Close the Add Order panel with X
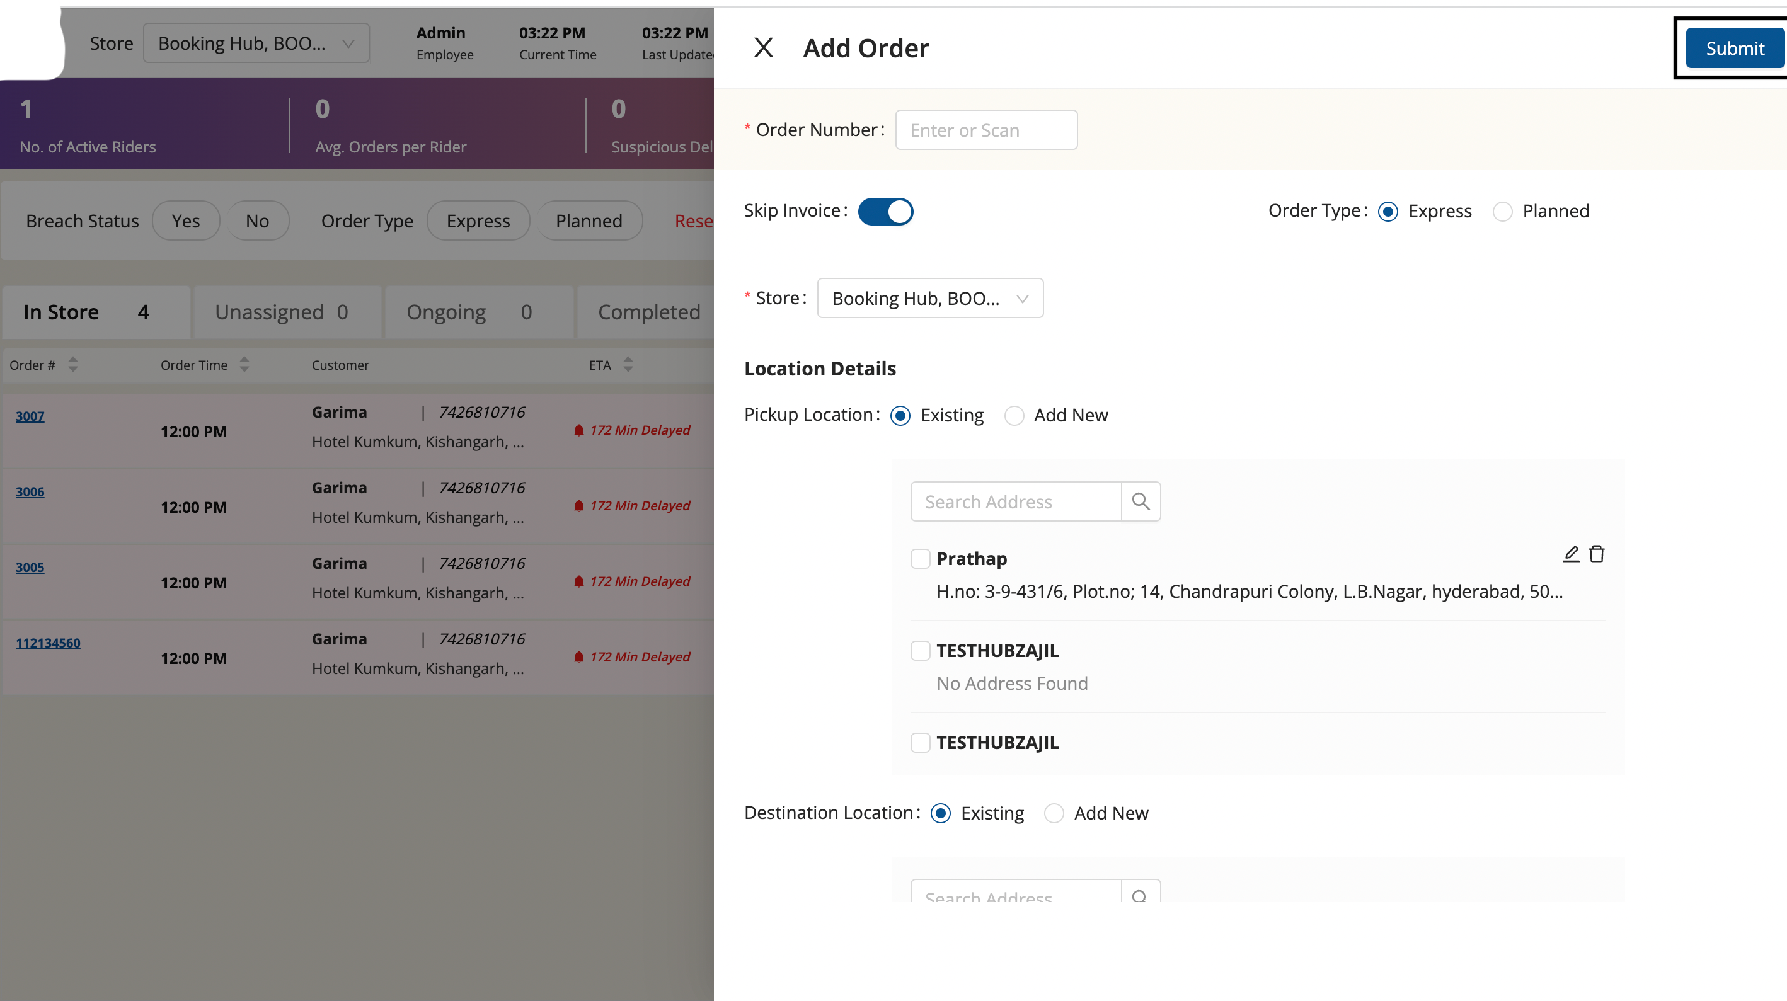Screen dimensions: 1787x1001 tap(763, 48)
